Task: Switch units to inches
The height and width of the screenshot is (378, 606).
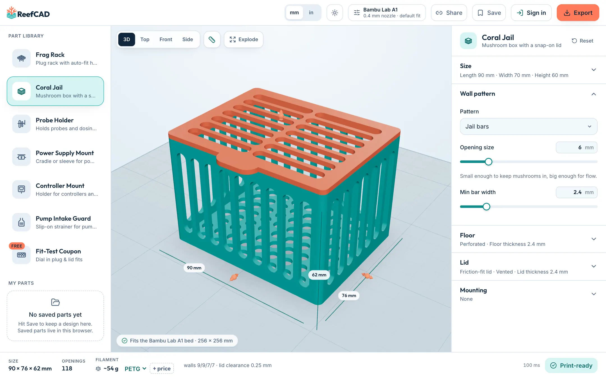Action: 311,13
